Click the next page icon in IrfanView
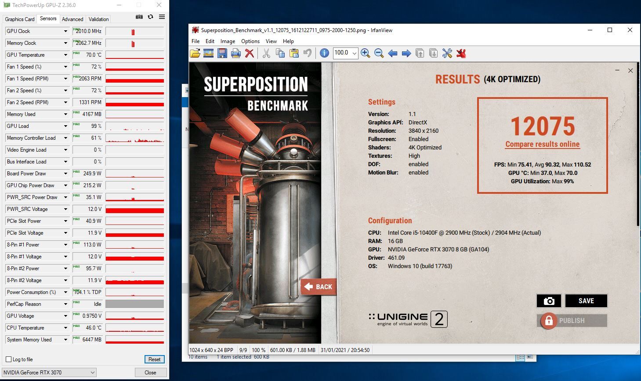The width and height of the screenshot is (641, 381). [x=433, y=53]
